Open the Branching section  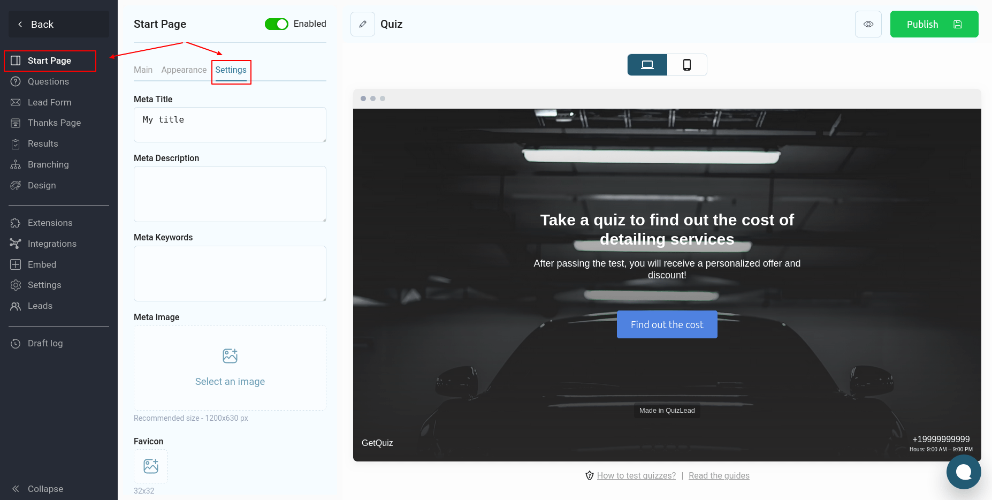coord(48,164)
